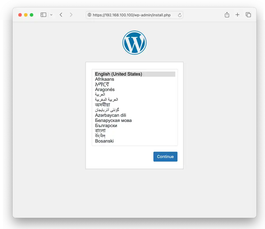This screenshot has width=265, height=229.
Task: Select the Amharic አማርኛ language option
Action: coord(135,84)
